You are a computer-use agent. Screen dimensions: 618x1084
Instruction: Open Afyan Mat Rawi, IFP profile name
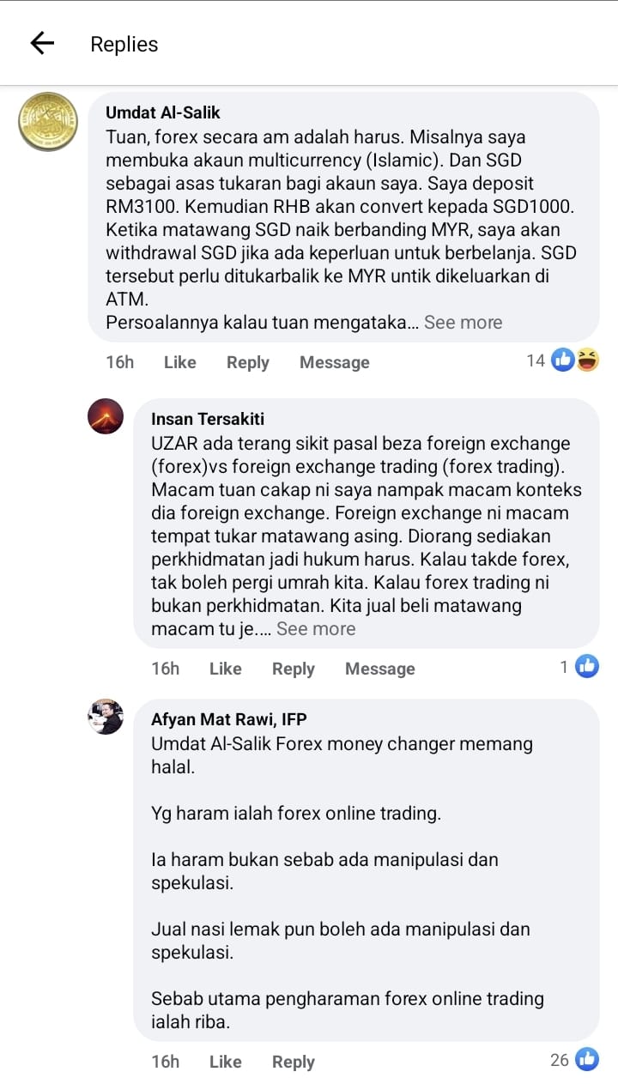(x=228, y=719)
